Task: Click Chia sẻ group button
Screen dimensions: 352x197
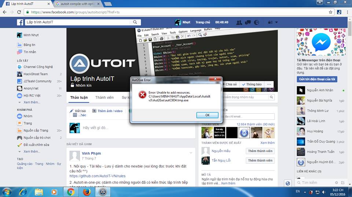Action: click(x=231, y=84)
